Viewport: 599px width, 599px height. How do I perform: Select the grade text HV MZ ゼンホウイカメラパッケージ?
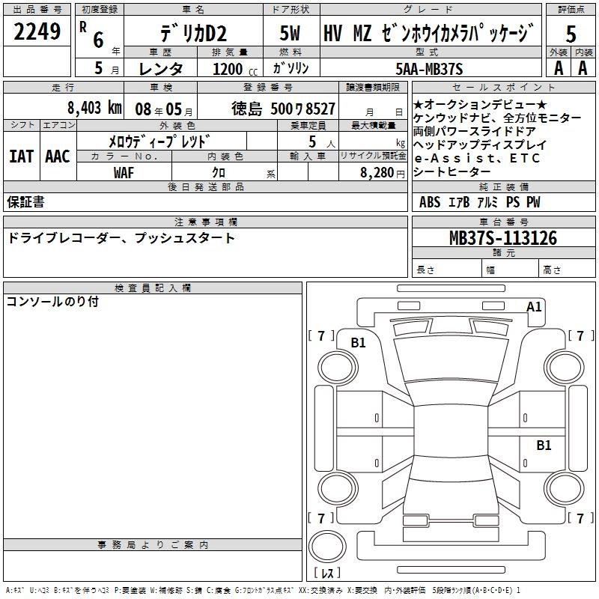point(428,33)
